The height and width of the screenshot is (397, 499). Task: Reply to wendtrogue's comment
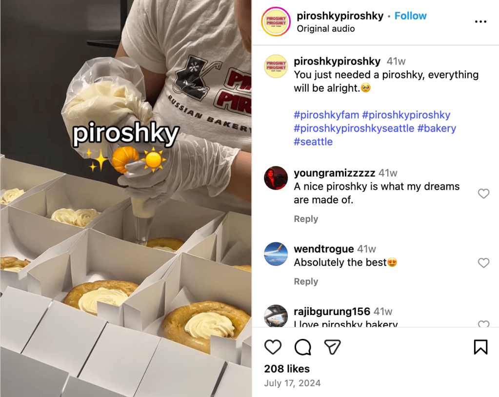click(306, 281)
